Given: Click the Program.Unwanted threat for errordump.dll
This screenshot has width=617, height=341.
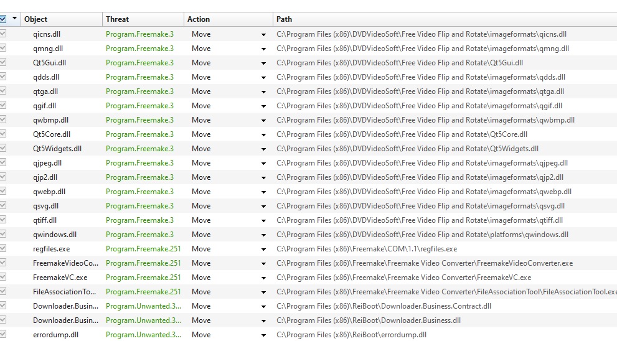Looking at the screenshot, I should (x=143, y=335).
